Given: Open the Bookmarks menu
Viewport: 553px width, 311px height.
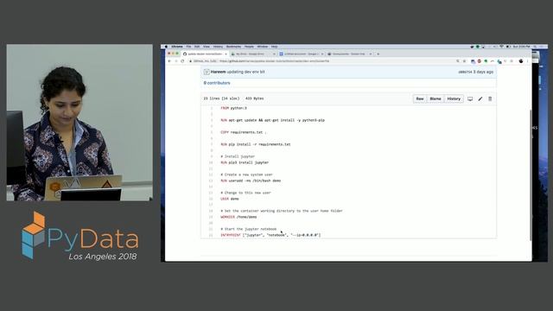Looking at the screenshot, I should [233, 47].
